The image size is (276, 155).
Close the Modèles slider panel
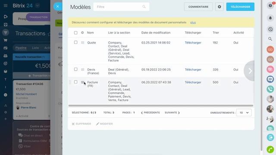point(57,6)
